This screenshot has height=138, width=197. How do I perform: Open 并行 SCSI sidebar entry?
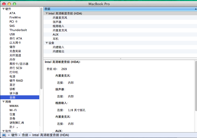pos(16,68)
